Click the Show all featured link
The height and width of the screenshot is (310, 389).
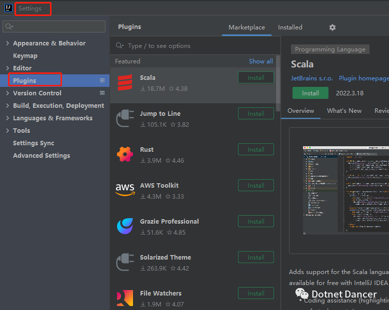[260, 61]
